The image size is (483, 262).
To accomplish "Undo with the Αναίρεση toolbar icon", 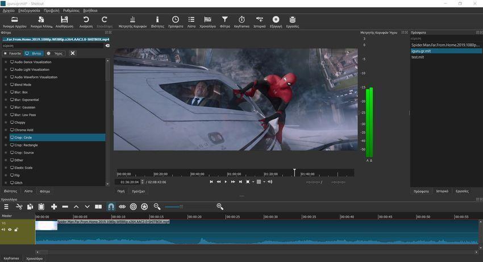I will [x=86, y=19].
